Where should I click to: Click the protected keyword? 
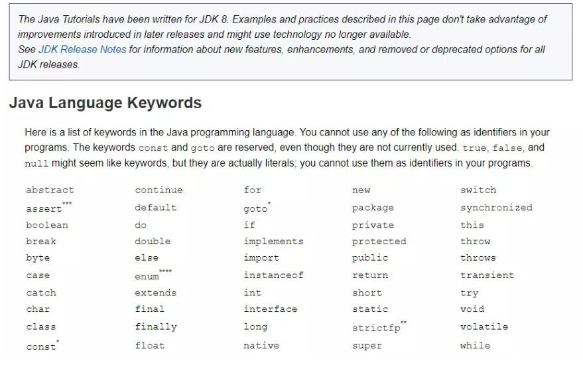click(379, 242)
